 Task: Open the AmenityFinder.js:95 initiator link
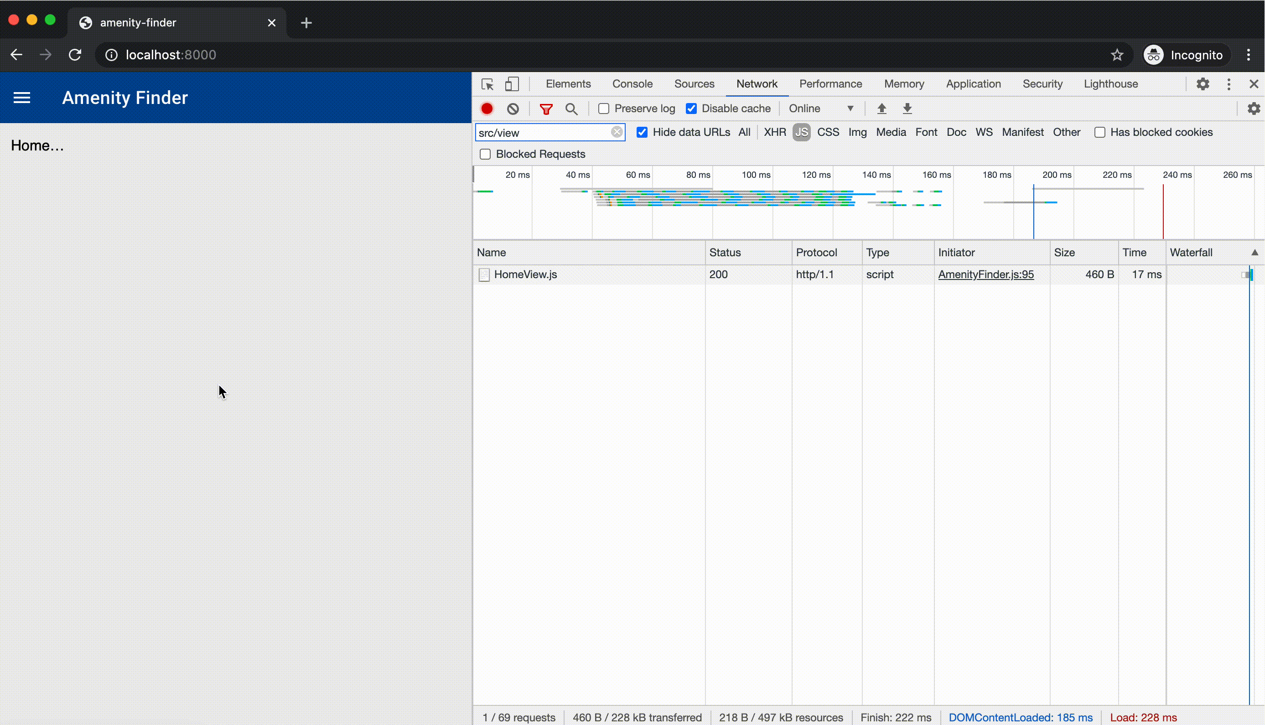click(986, 274)
